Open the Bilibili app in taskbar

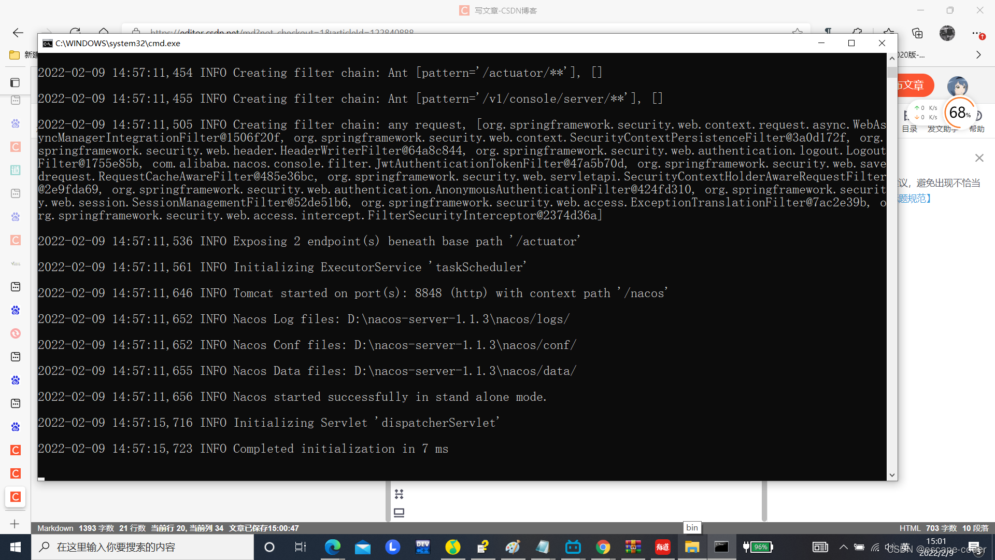tap(573, 547)
